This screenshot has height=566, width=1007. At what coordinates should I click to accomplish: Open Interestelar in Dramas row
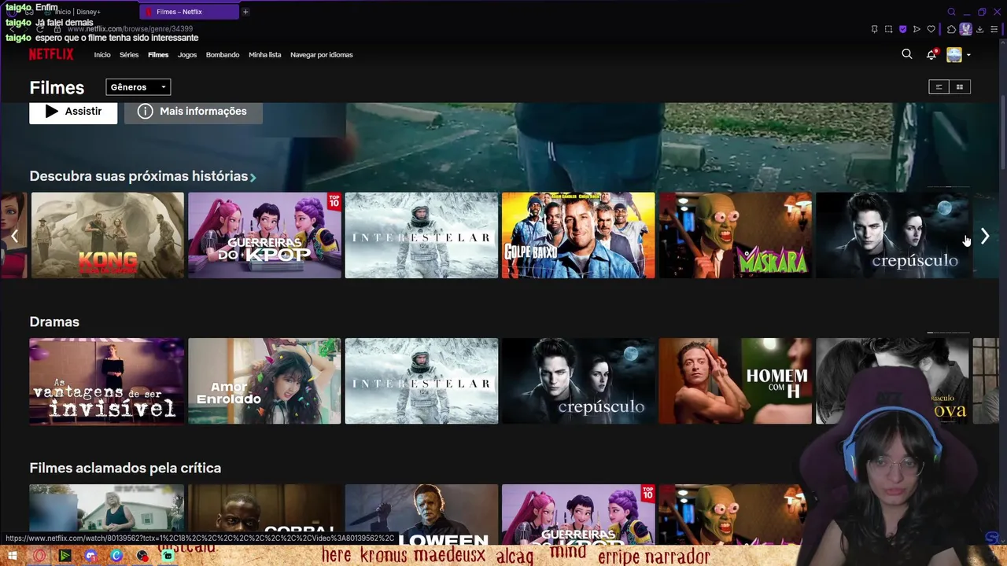click(421, 381)
